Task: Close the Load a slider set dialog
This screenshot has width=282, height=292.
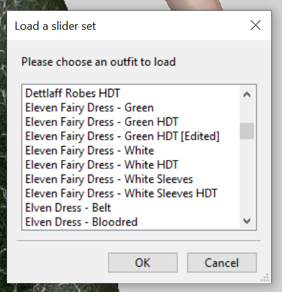Action: click(x=255, y=25)
